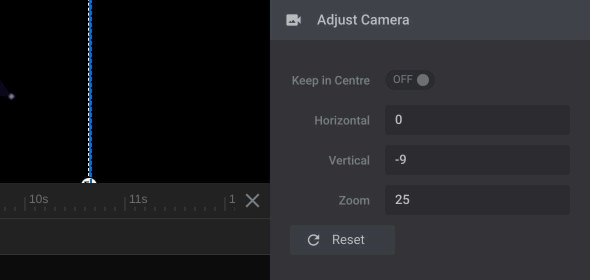Close the timeline with the X icon
The image size is (590, 280).
[252, 200]
